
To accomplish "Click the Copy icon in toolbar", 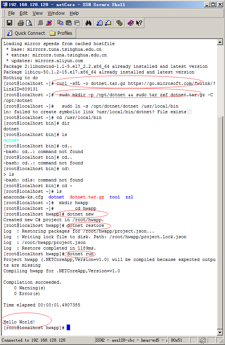I will [x=60, y=23].
